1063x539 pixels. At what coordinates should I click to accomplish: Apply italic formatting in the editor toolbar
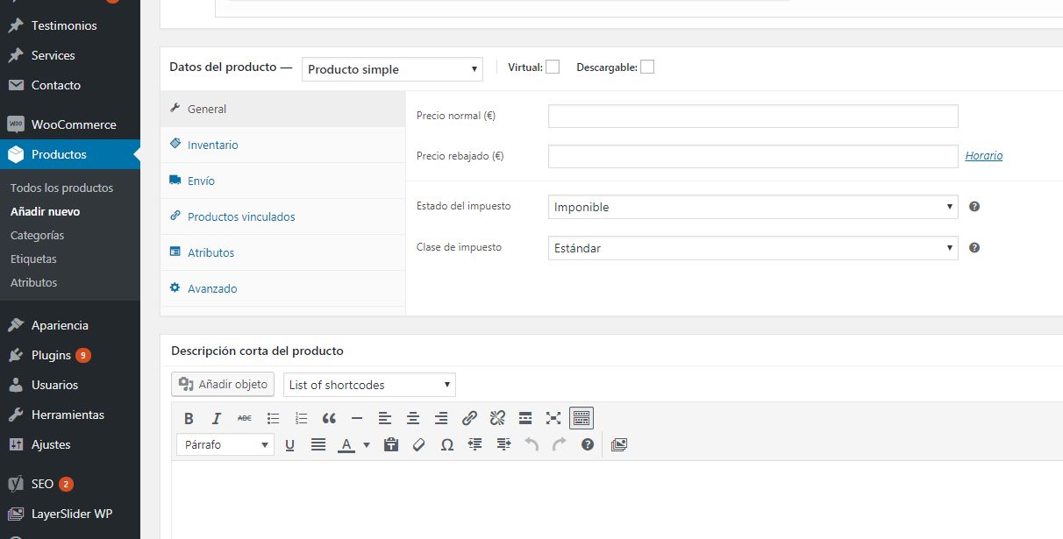[217, 418]
